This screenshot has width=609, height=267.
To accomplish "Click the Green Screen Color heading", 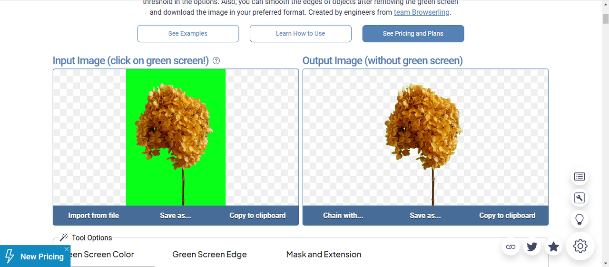I will click(x=102, y=255).
